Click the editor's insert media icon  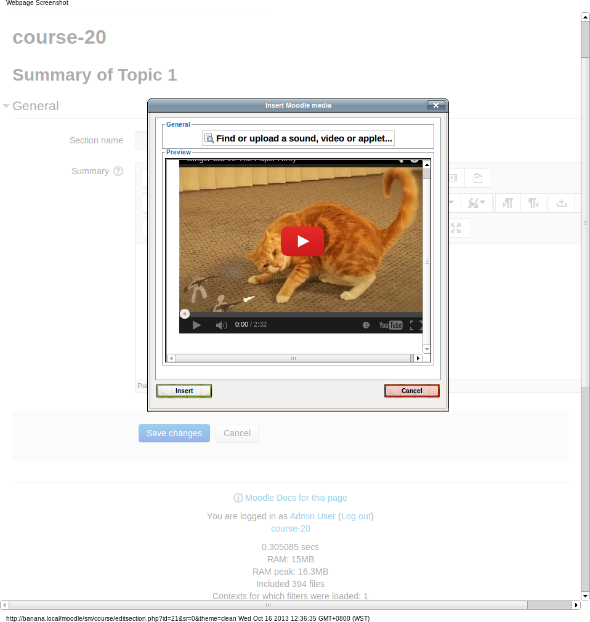453,178
